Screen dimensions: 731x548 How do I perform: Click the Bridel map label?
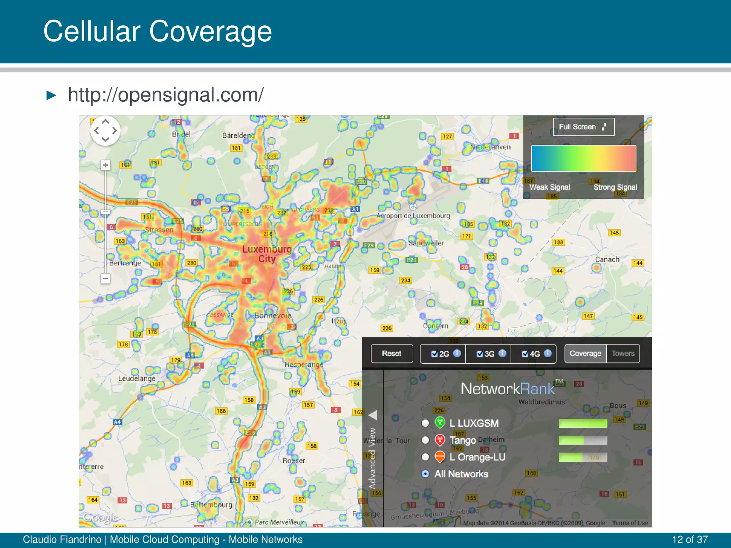181,134
